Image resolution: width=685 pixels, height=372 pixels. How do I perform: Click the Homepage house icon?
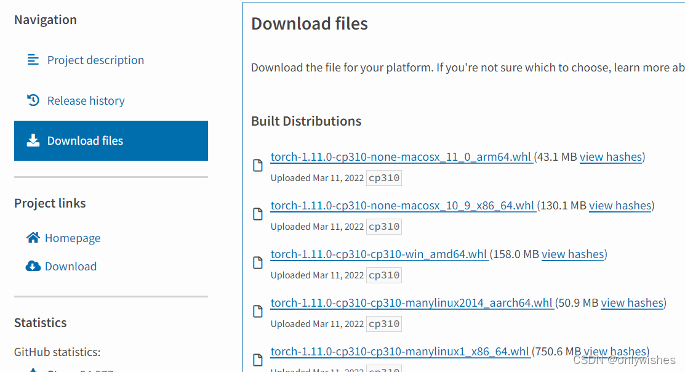point(33,237)
